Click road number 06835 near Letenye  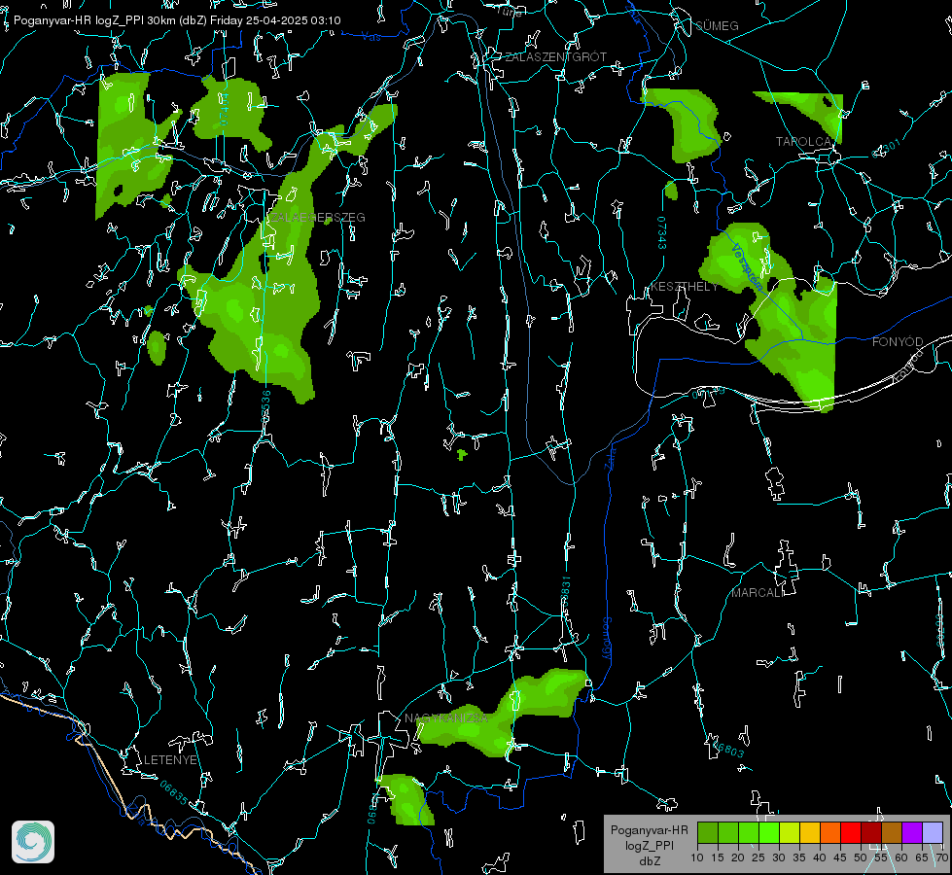tap(174, 792)
